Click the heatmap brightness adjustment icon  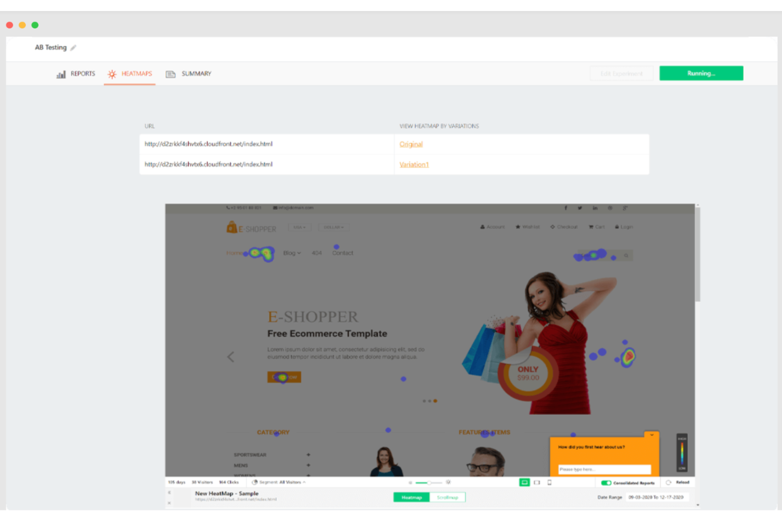click(x=449, y=482)
